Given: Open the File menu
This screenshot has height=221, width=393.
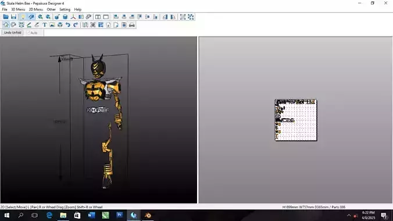Looking at the screenshot, I should (x=5, y=9).
